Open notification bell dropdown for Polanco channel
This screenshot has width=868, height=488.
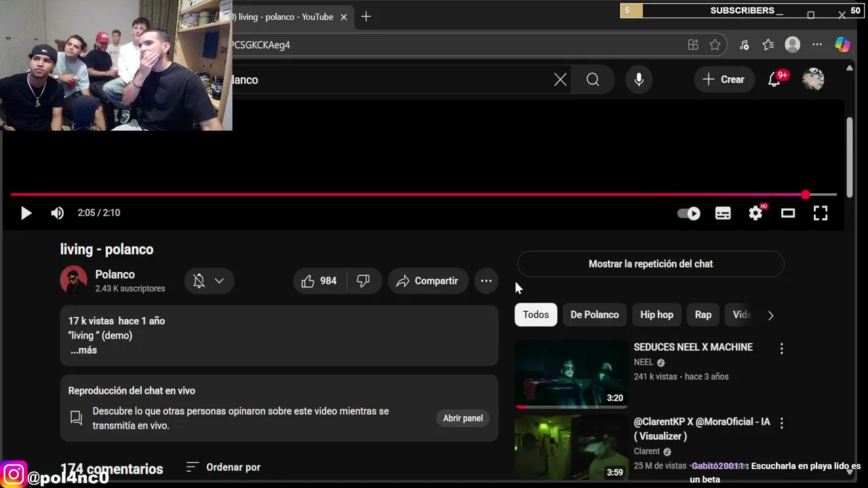coord(209,281)
